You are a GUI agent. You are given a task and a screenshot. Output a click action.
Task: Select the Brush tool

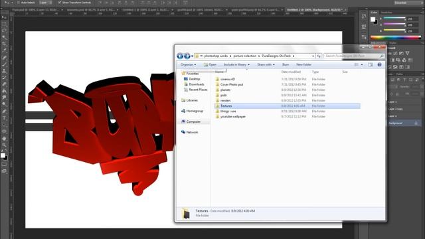coord(4,64)
